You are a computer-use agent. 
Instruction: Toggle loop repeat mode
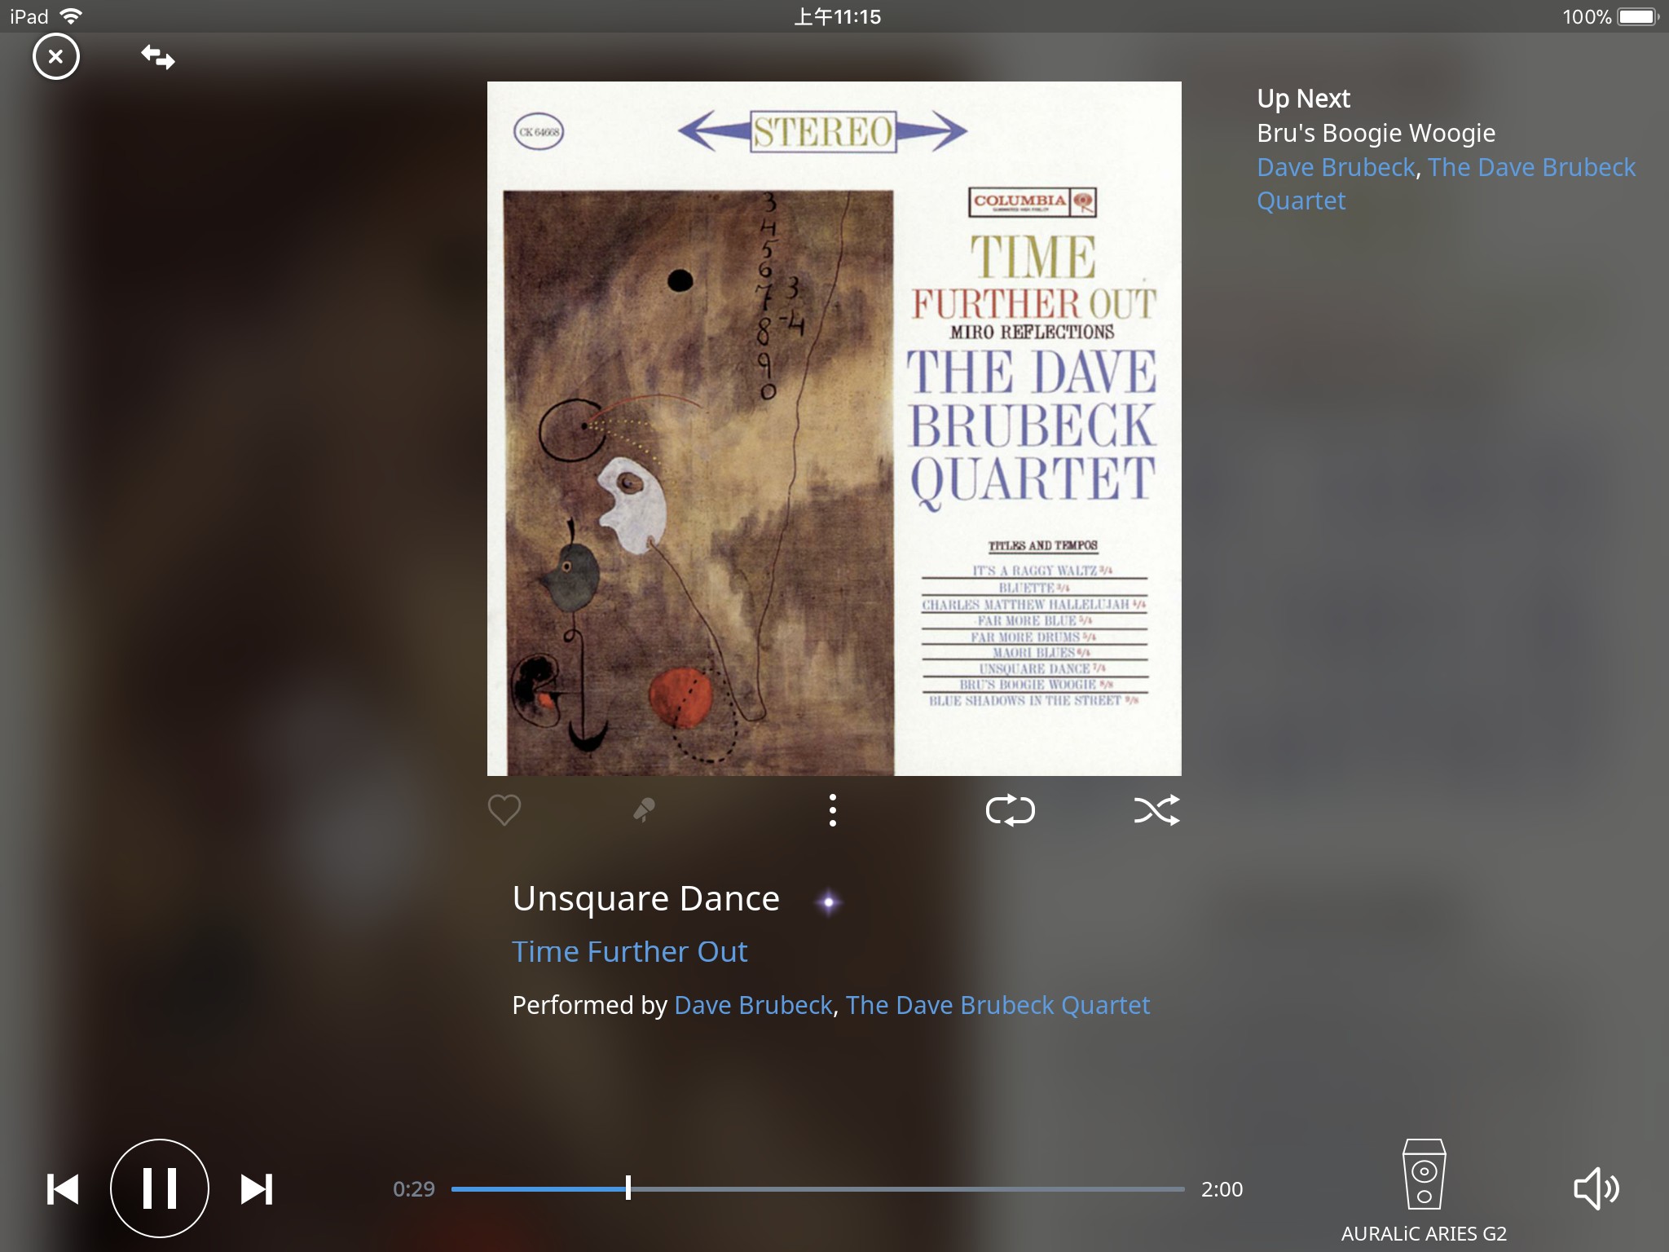click(x=1011, y=810)
